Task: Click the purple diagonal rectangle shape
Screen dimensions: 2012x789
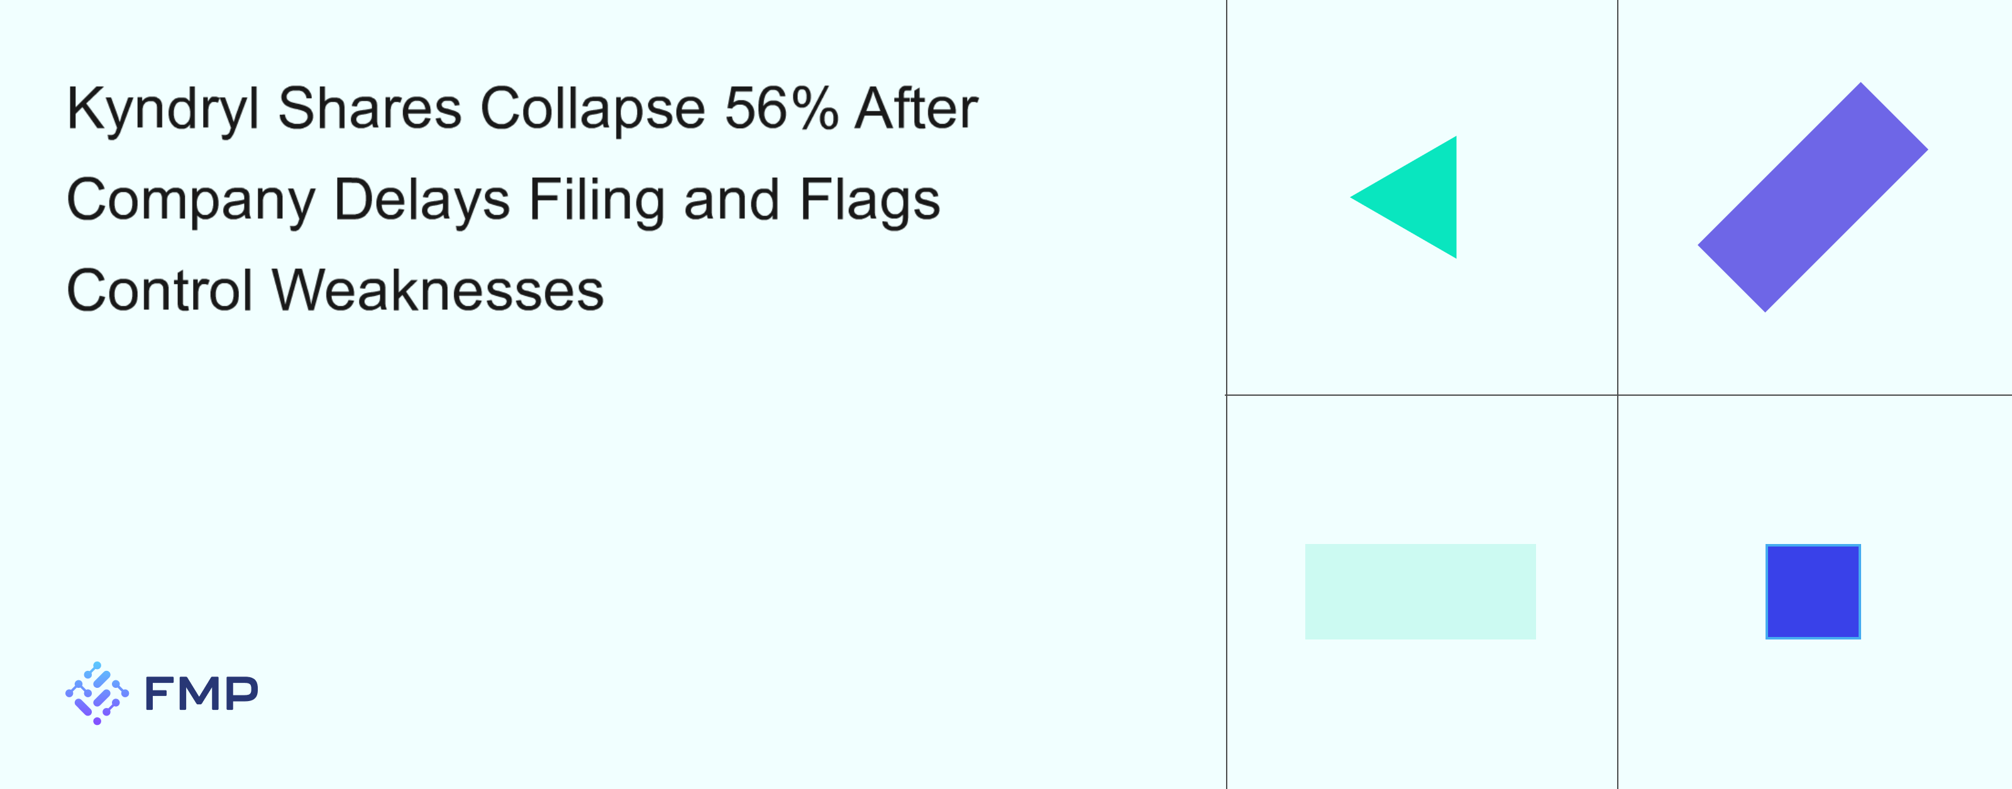Action: (1812, 197)
